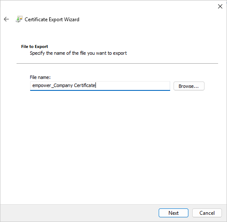This screenshot has width=227, height=222.
Task: Click the "Certificate Export Wizard" title text
Action: tap(52, 20)
